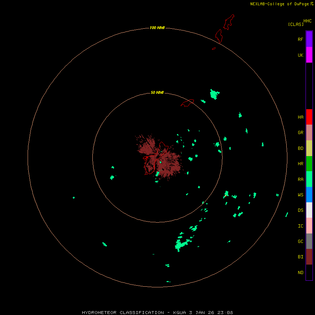The height and width of the screenshot is (315, 315).
Task: Click the DS white legend swatch
Action: coord(309,210)
